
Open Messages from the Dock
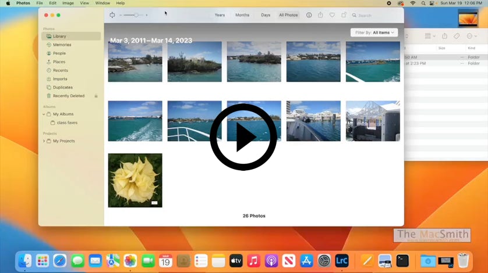point(77,261)
